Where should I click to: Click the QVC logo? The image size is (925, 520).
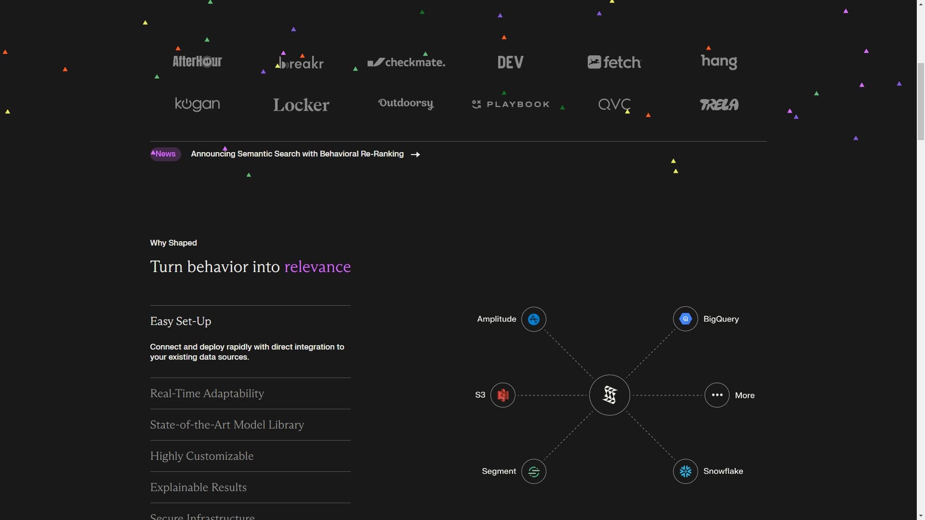(x=614, y=104)
